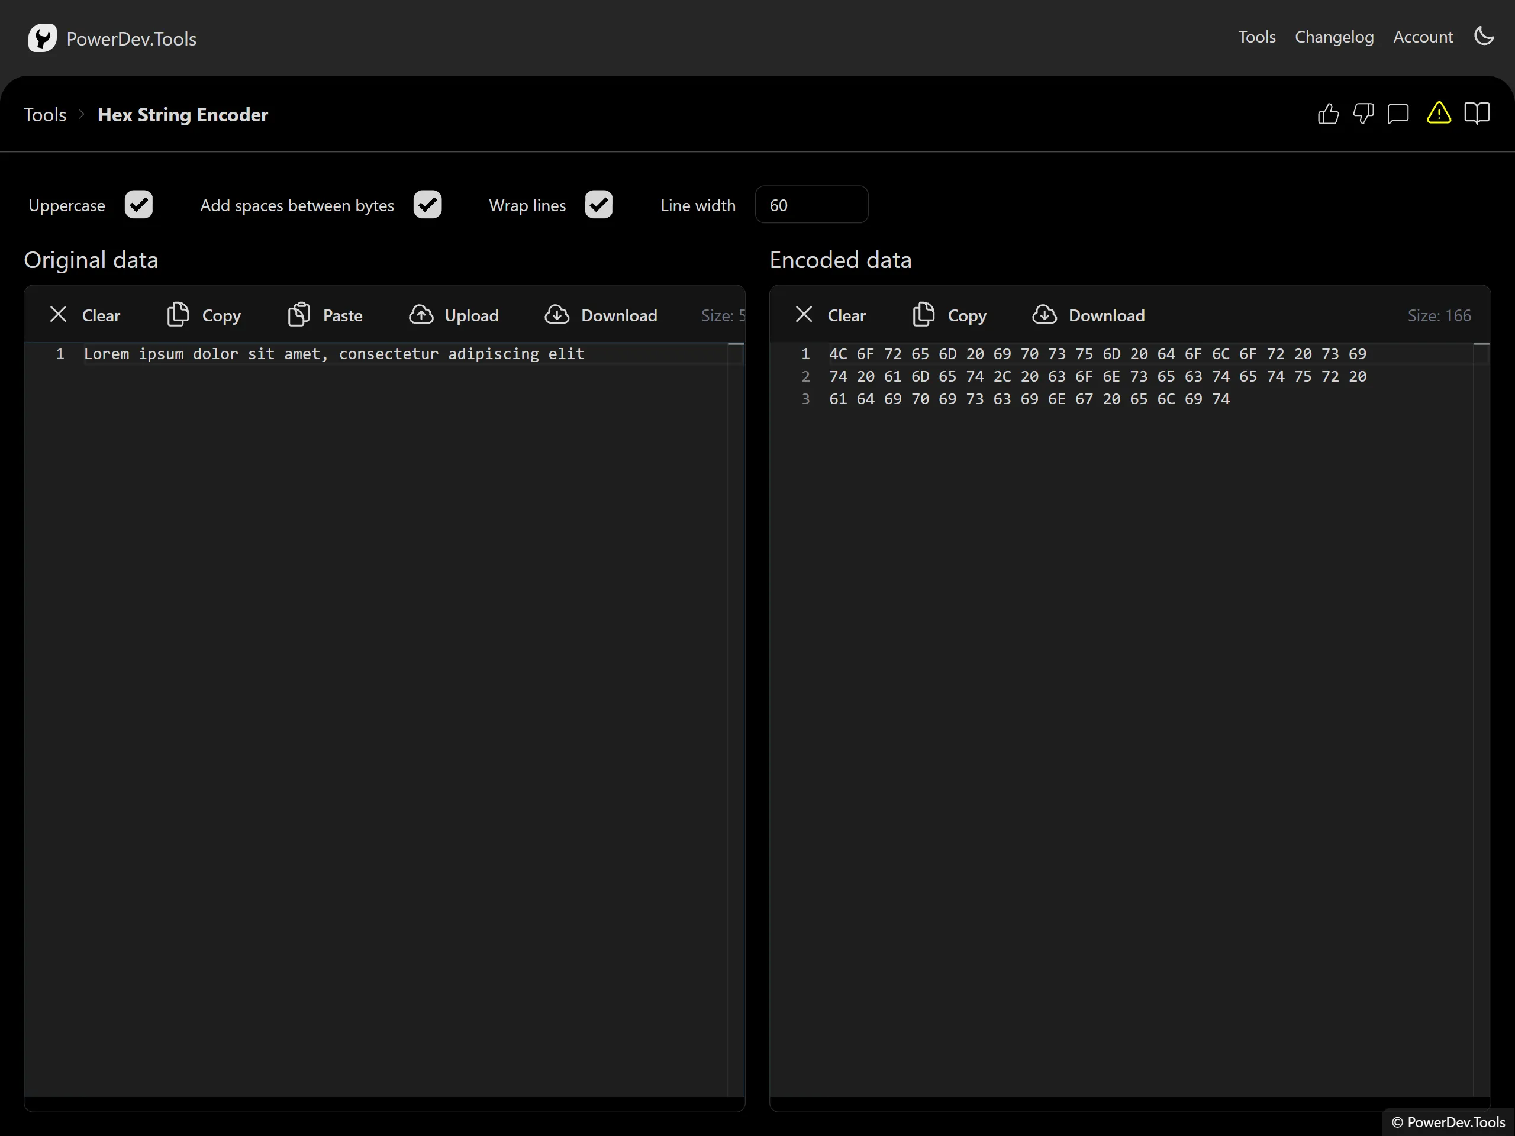
Task: Open the comment feedback icon
Action: tap(1398, 114)
